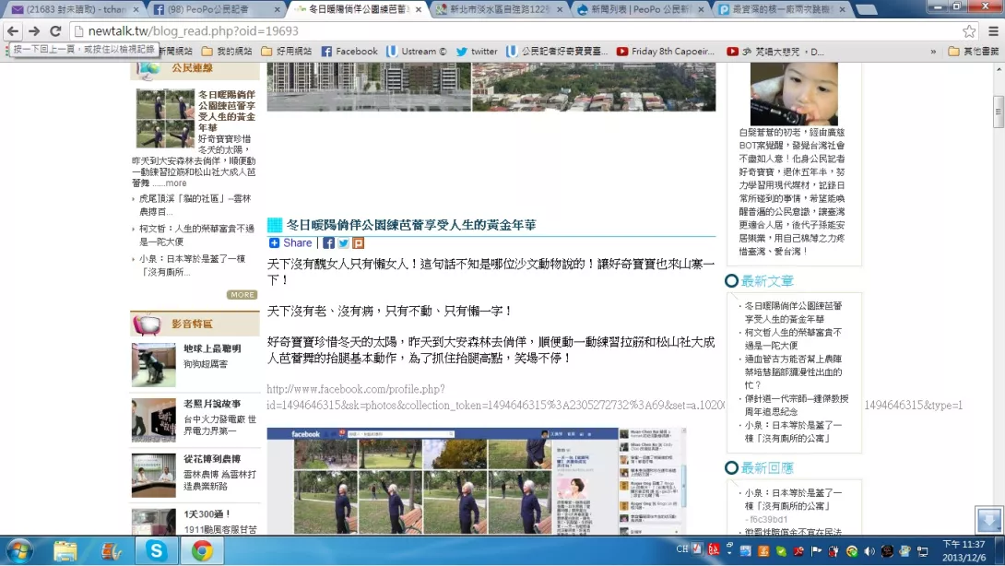
Task: Click the article title 冬日暖陽俏伴公園練芭蕾享受人生的黃金年華
Action: pos(411,225)
